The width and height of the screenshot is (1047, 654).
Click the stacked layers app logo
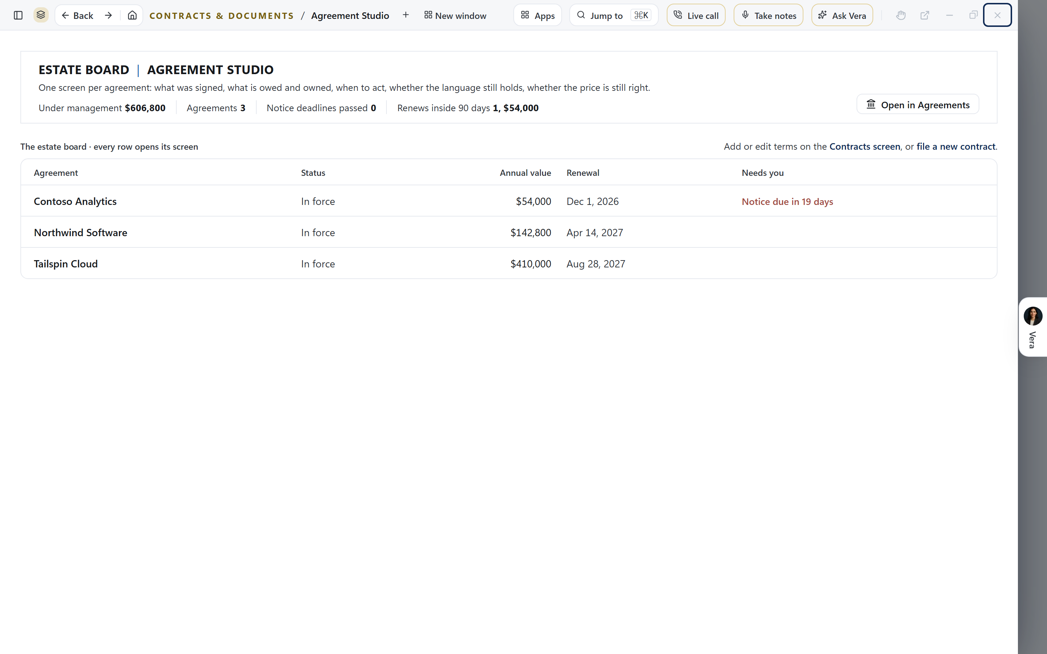tap(41, 15)
